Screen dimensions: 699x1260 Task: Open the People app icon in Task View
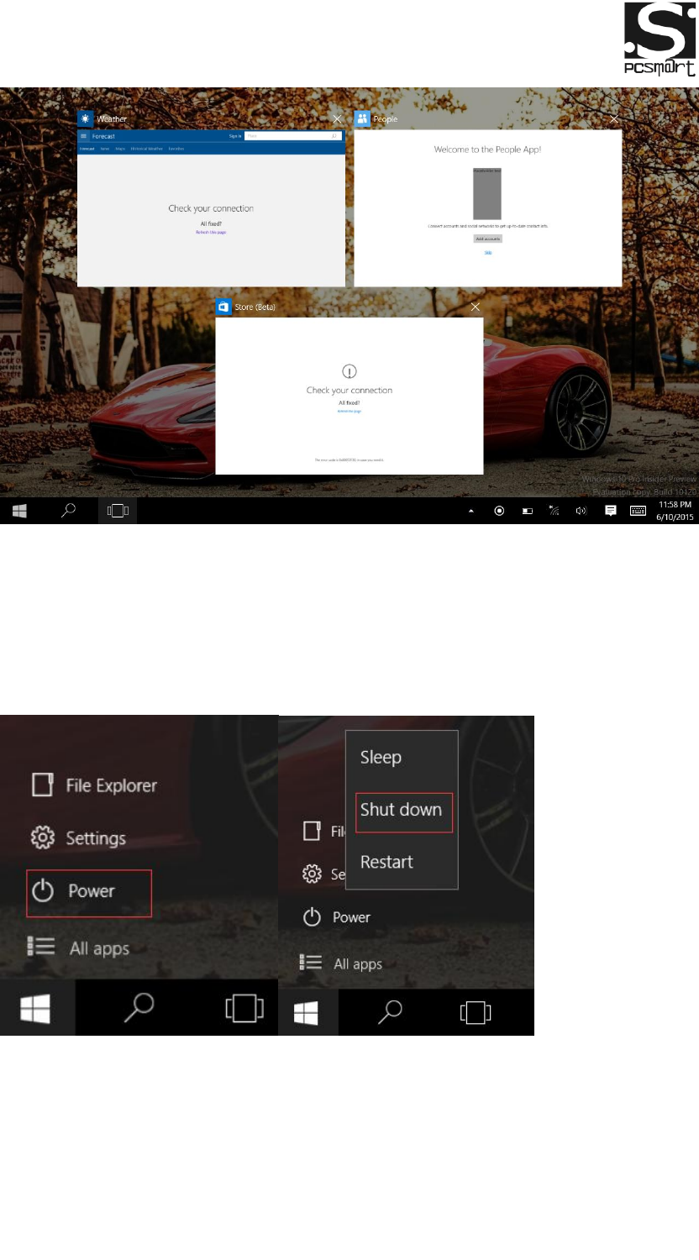[362, 119]
